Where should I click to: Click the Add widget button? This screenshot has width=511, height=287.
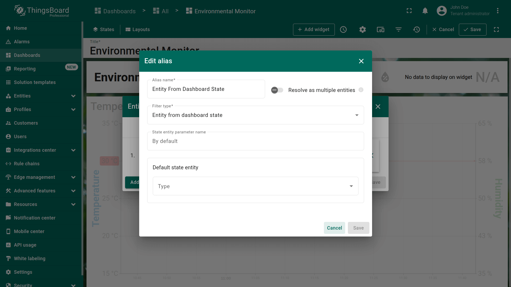pos(314,29)
